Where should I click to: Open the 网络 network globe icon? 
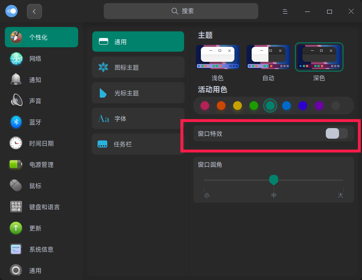[x=16, y=58]
